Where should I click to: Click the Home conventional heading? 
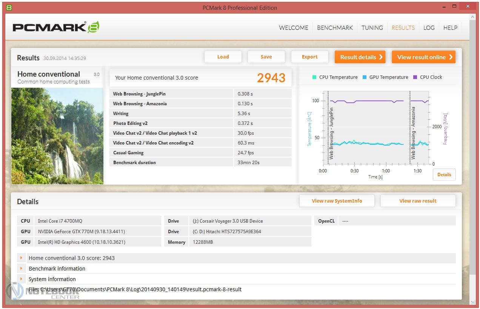(x=49, y=74)
